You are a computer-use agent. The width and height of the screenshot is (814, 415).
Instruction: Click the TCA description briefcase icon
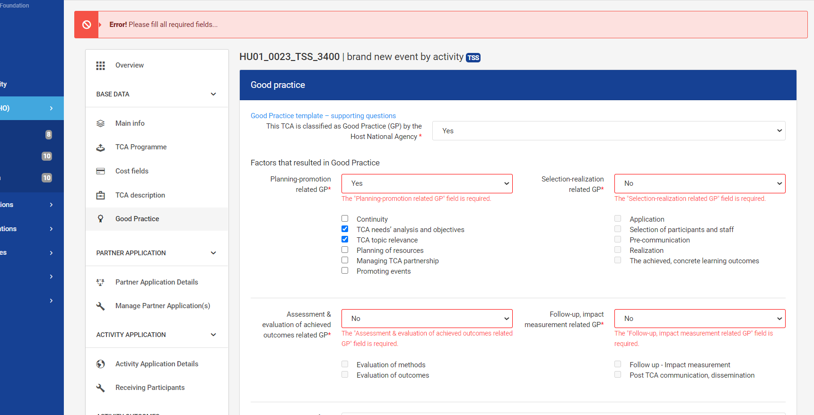(x=100, y=195)
